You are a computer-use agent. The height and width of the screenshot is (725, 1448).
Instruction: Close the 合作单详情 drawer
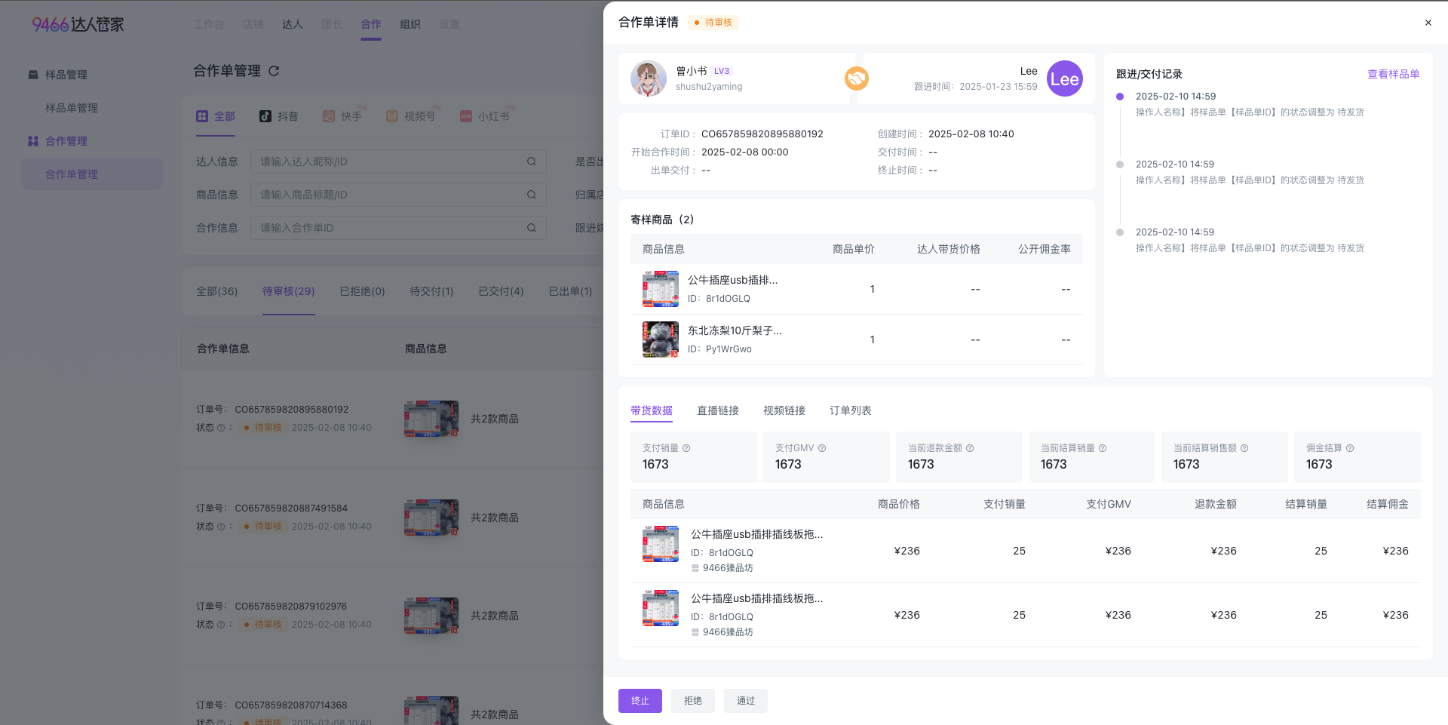(x=1428, y=23)
